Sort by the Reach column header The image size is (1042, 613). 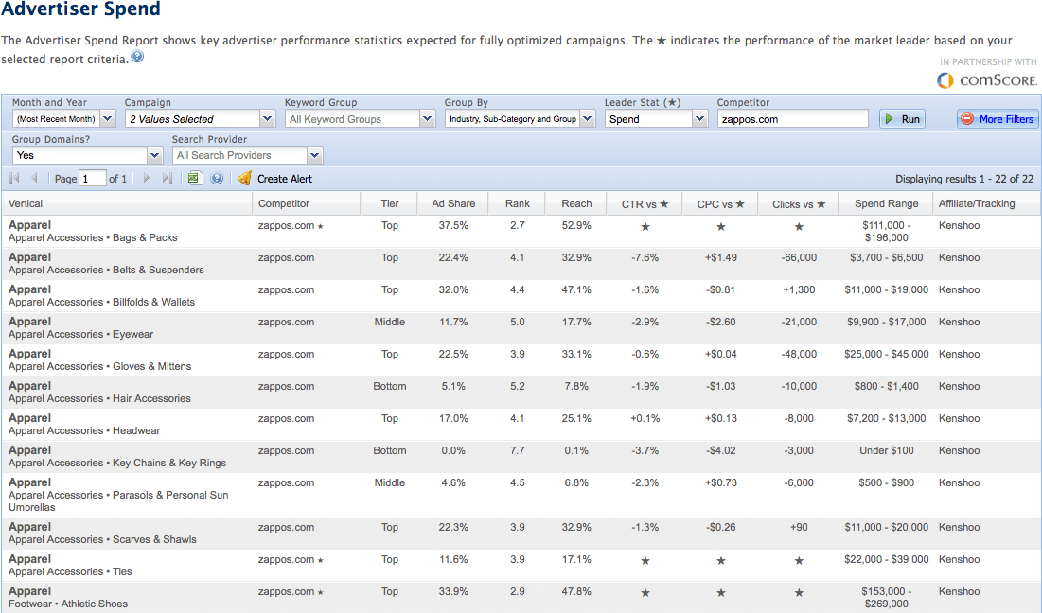pyautogui.click(x=576, y=204)
